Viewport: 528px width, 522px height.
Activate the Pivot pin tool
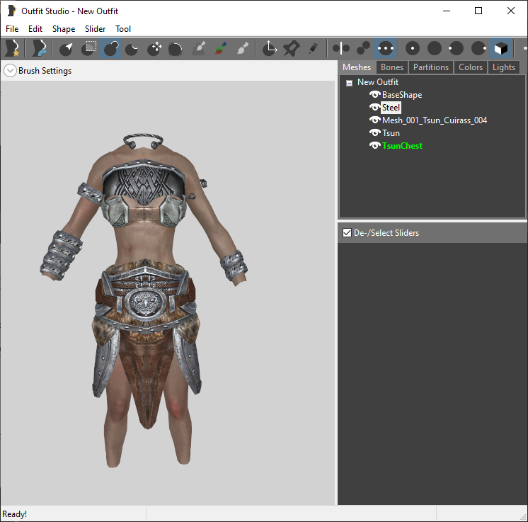pyautogui.click(x=292, y=48)
